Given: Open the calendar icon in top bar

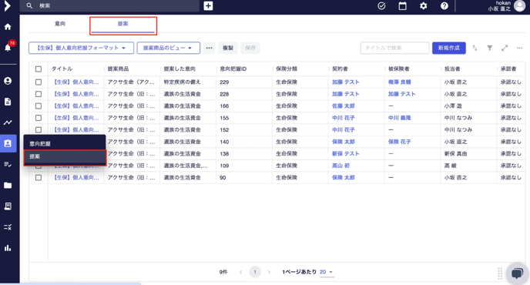Looking at the screenshot, I should pos(403,5).
